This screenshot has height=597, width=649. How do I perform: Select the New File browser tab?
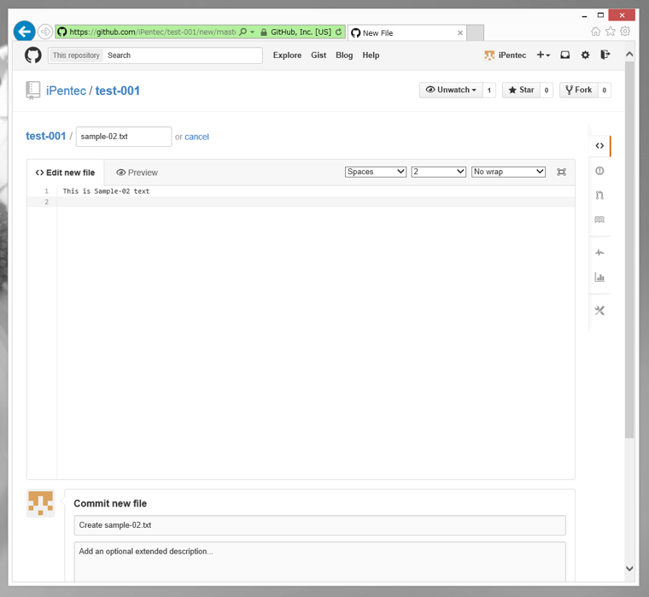[x=407, y=32]
